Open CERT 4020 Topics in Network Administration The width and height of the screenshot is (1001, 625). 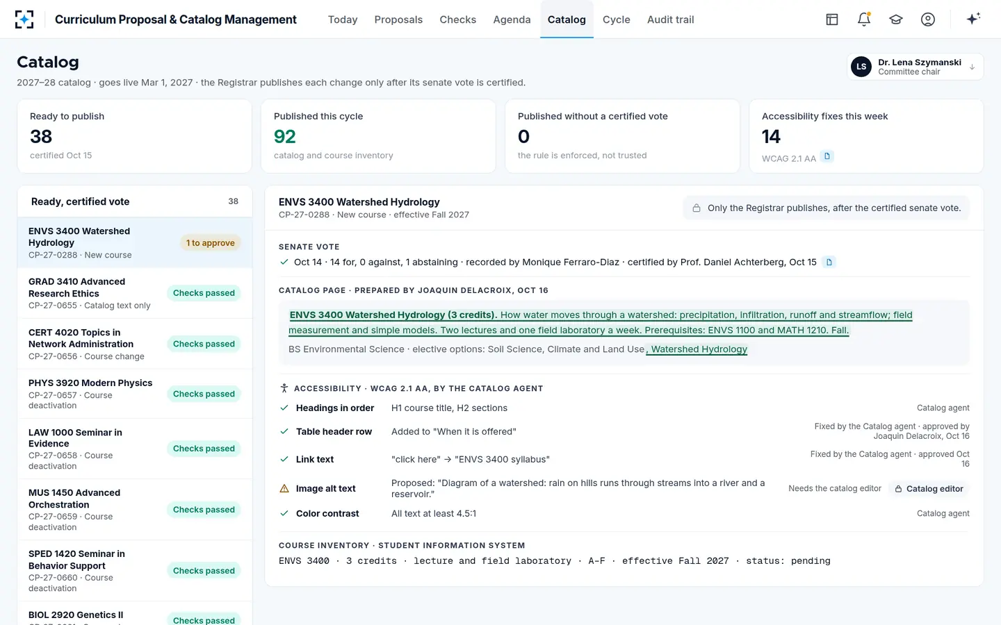[x=135, y=344]
